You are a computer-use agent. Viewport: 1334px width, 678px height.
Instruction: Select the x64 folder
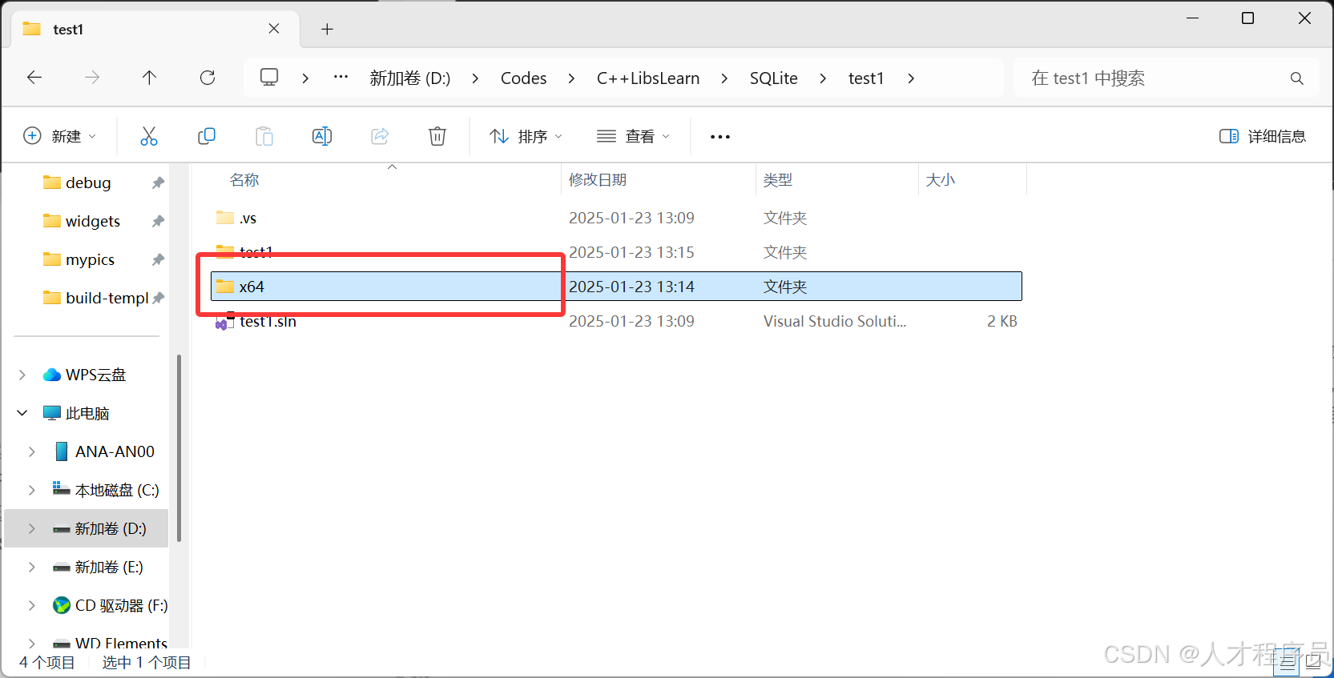pyautogui.click(x=616, y=287)
